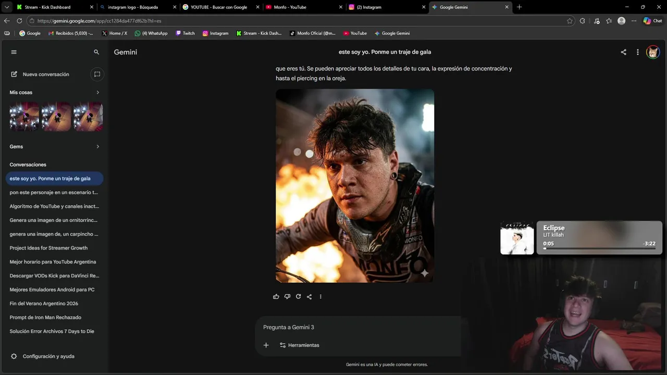667x375 pixels.
Task: Open the tab search dropdown arrow
Action: (x=6, y=7)
